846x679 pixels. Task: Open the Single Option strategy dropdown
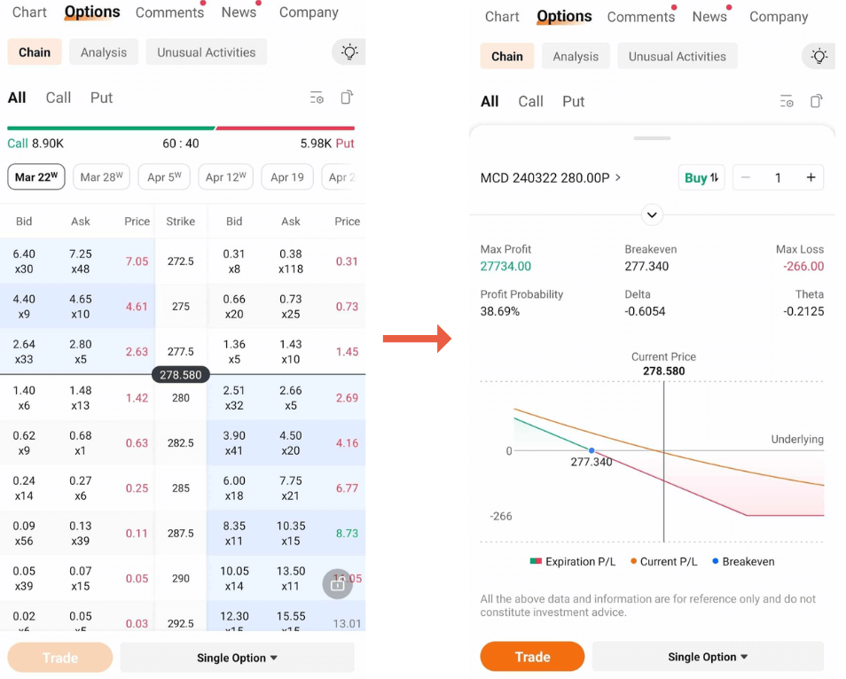point(707,656)
